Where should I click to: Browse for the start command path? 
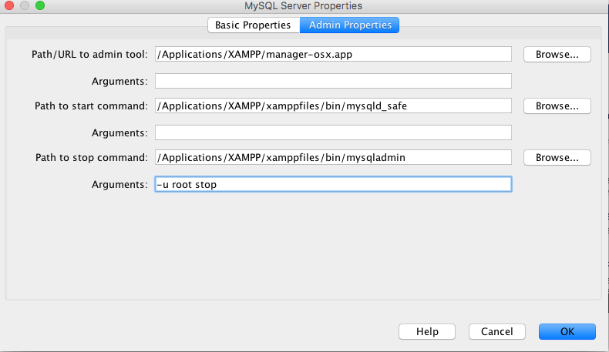coord(557,106)
